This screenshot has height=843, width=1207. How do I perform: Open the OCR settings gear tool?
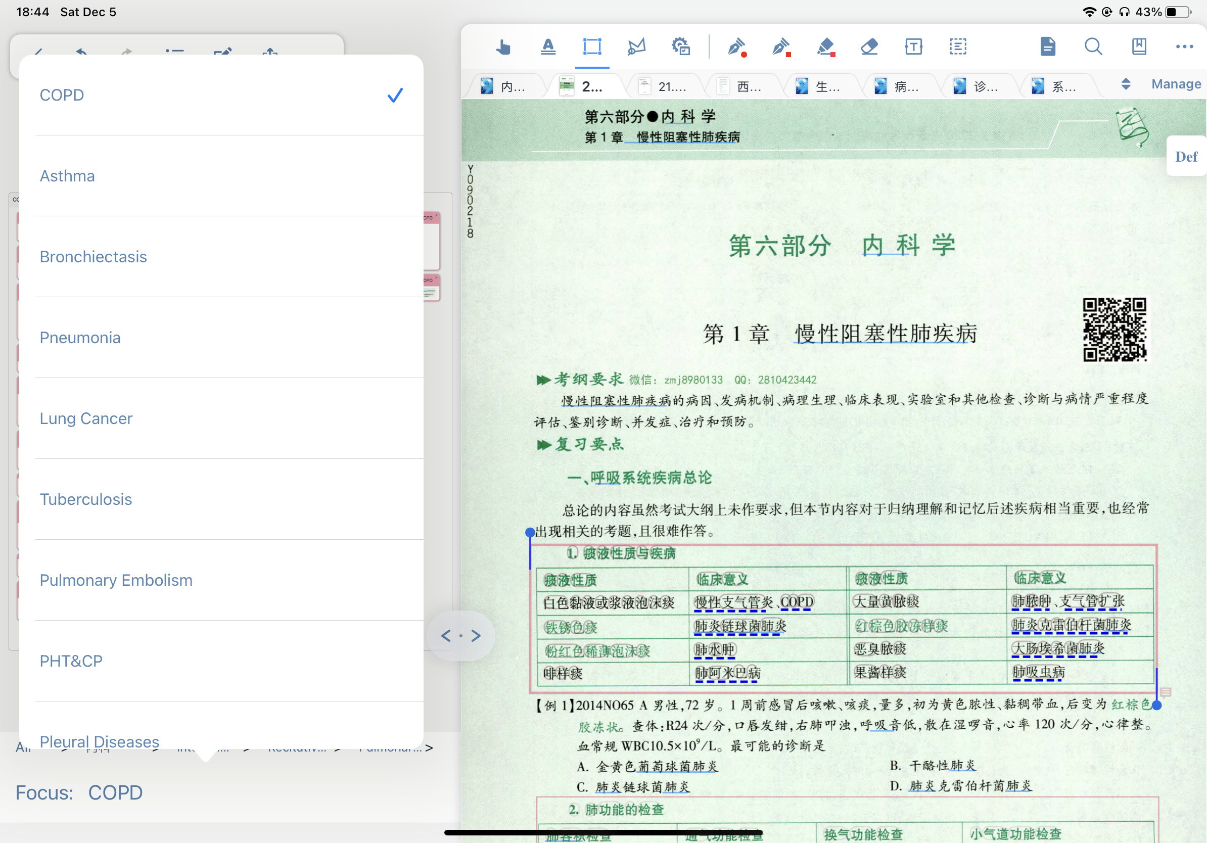[681, 47]
